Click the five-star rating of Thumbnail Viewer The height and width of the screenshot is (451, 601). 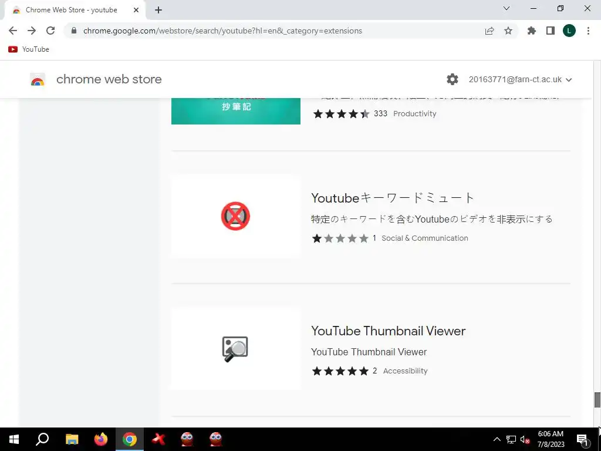point(340,371)
